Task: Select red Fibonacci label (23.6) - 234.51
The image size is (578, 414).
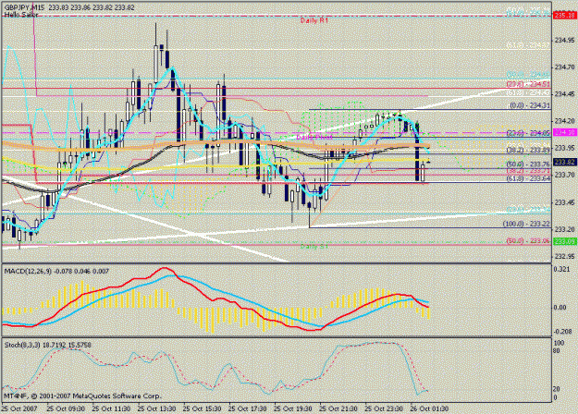Action: 528,84
